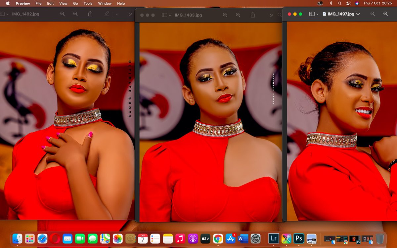This screenshot has width=397, height=248.
Task: Expand Markup options chevron in IMG_1492.jpg window
Action: click(116, 14)
